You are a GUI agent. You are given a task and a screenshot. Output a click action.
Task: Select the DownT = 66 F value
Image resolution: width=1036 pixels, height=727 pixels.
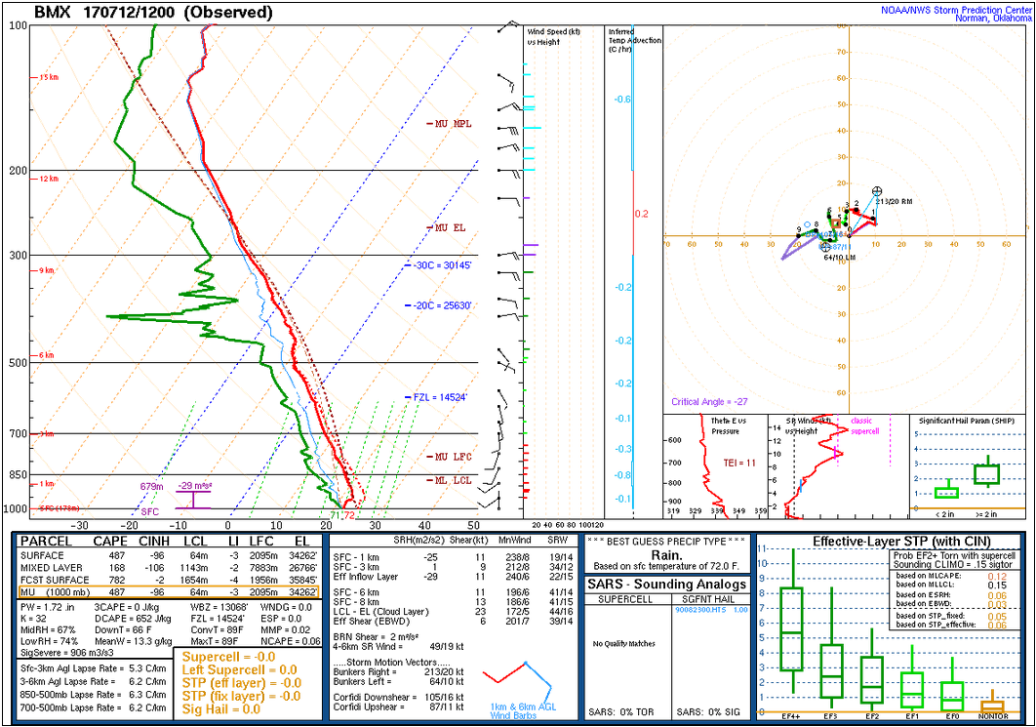click(x=124, y=629)
